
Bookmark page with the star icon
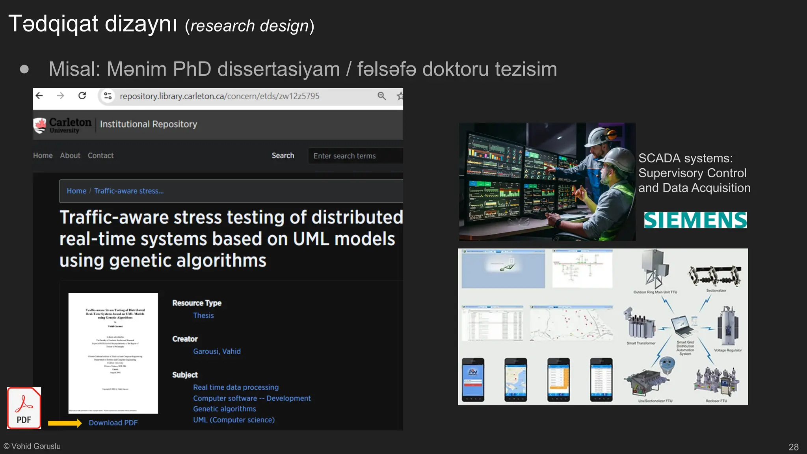click(x=400, y=96)
